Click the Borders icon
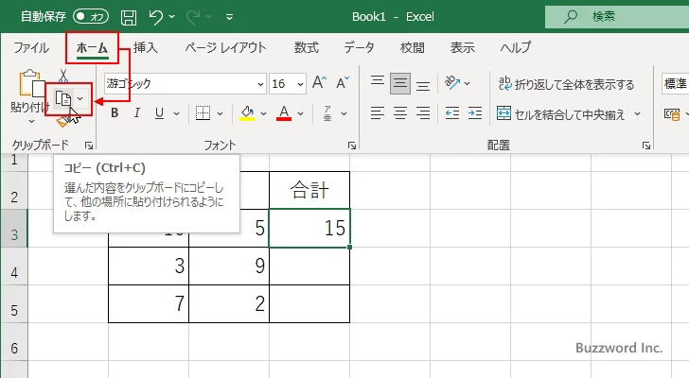The image size is (689, 378). tap(203, 113)
